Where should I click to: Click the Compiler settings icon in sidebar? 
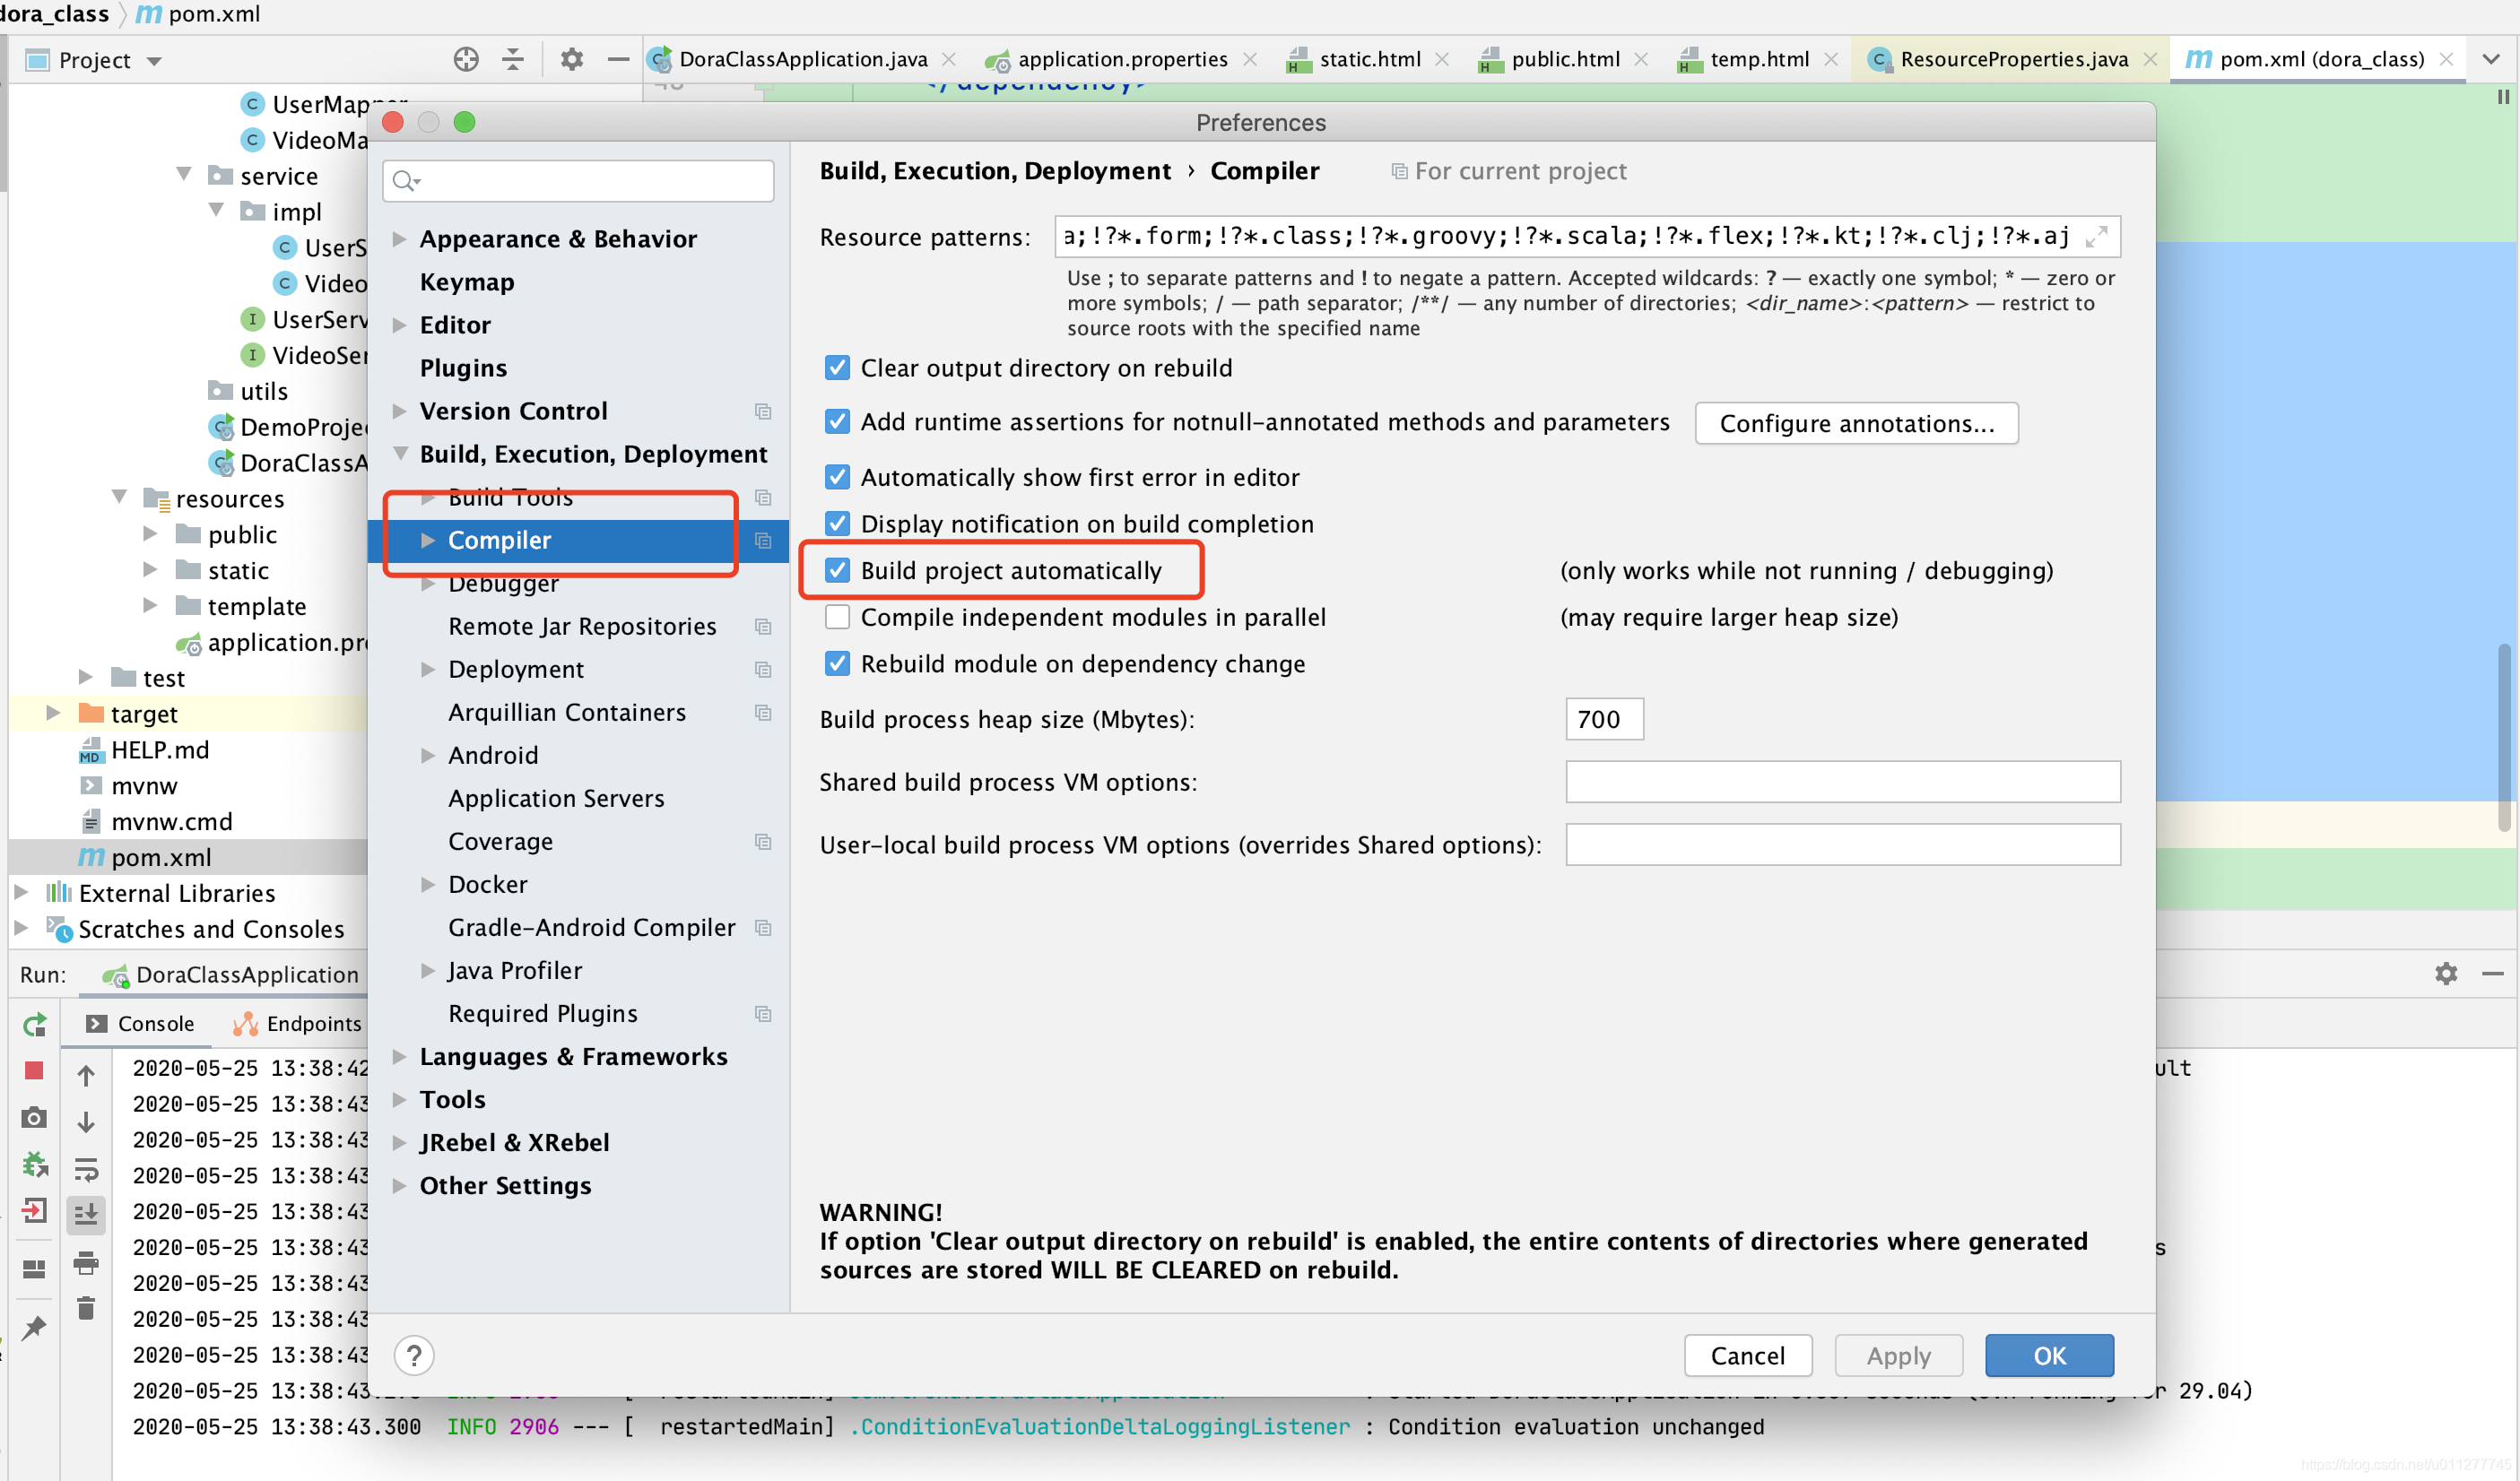tap(761, 540)
